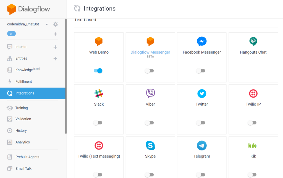This screenshot has width=283, height=178.
Task: Click the Prebuilt Agents icon
Action: coord(10,157)
